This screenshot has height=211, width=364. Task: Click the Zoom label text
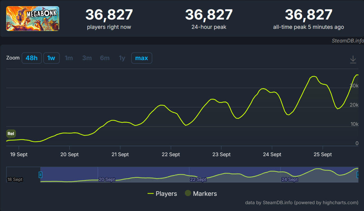click(x=13, y=58)
